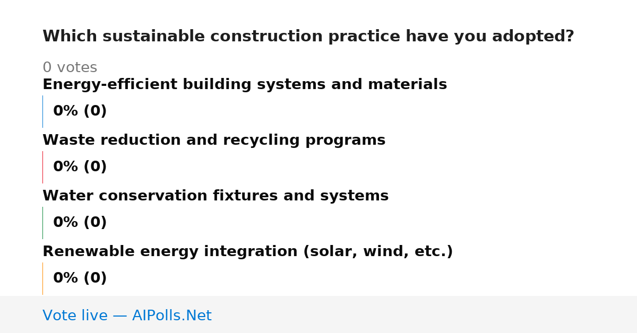637x333 pixels.
Task: Click the word AIPolls.Net in footer
Action: (171, 316)
